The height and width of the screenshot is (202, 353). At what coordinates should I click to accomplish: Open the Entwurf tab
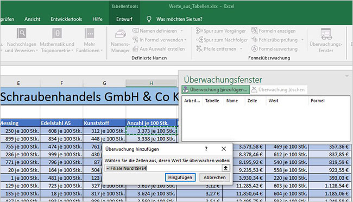(124, 19)
